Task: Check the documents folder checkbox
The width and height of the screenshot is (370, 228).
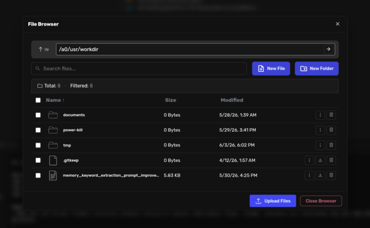Action: click(38, 115)
